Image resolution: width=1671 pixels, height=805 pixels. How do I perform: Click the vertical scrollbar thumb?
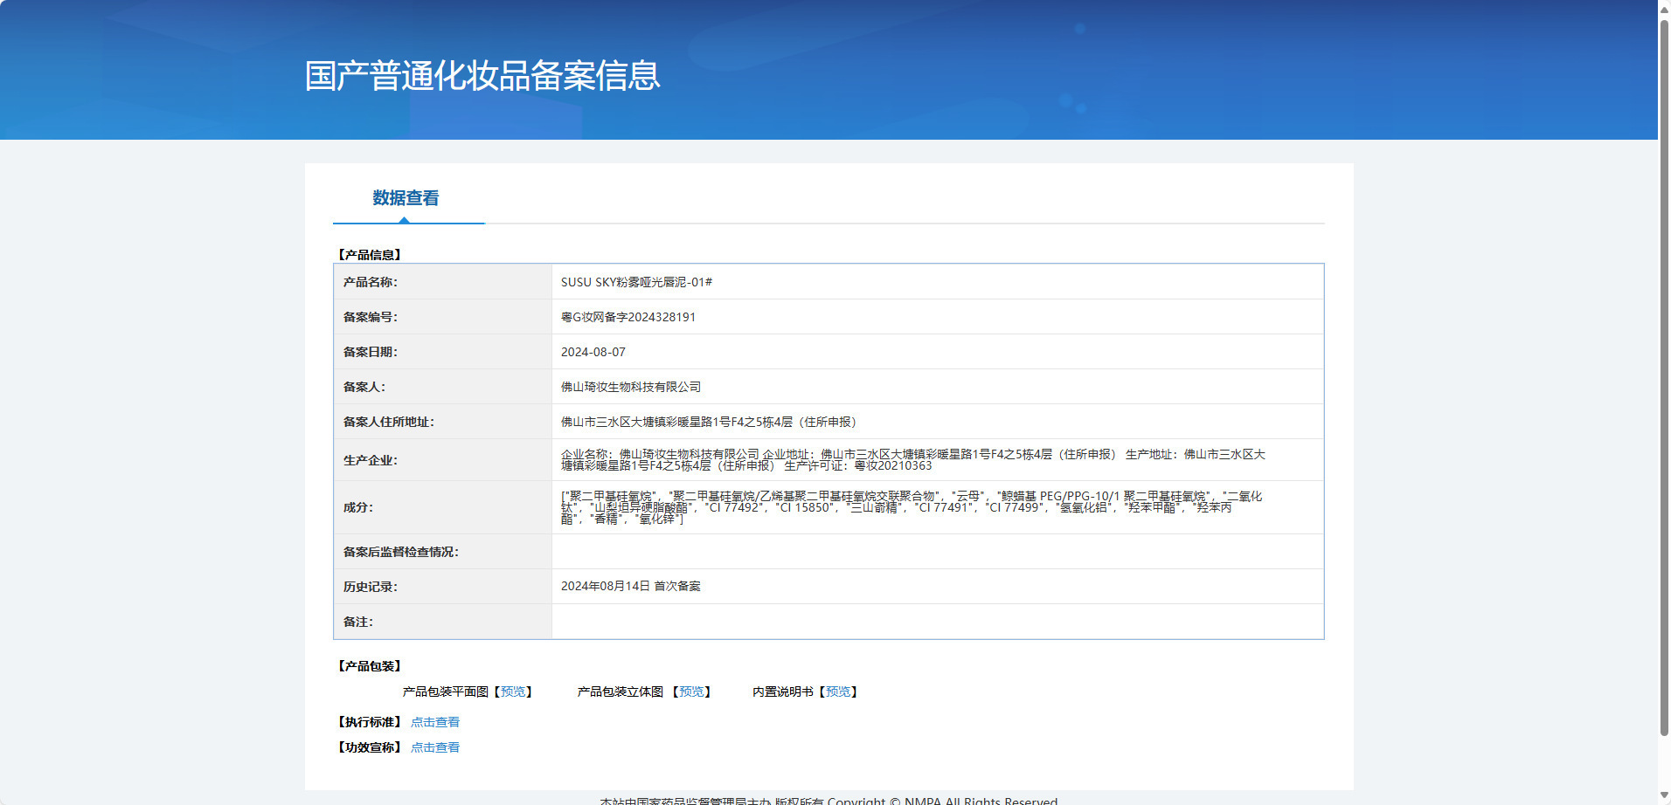pos(1664,377)
